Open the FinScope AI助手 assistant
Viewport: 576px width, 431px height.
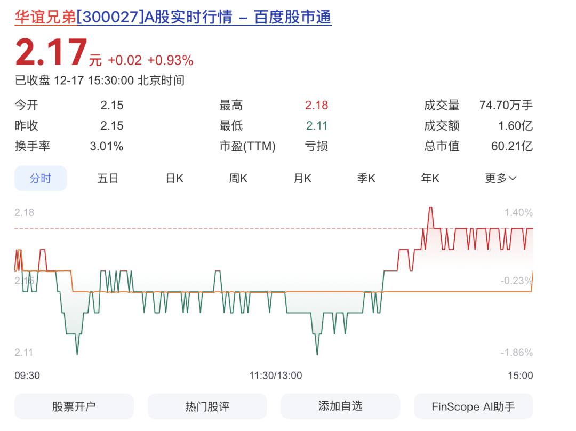coord(473,406)
